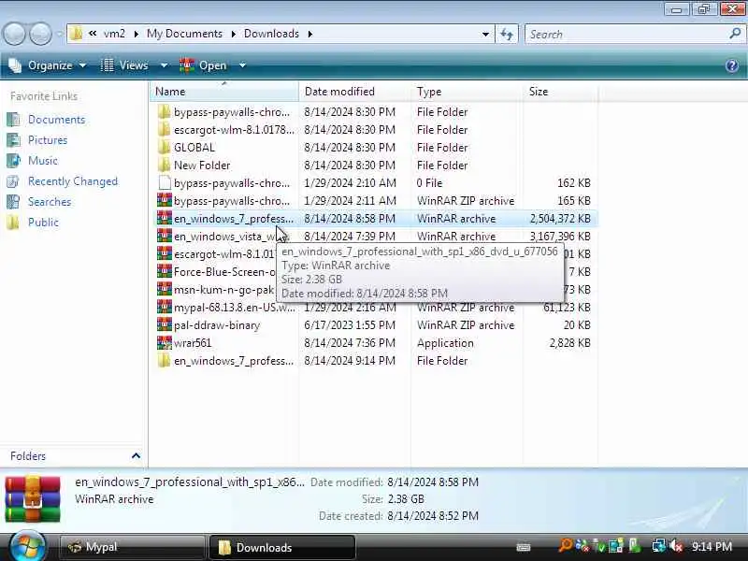Image resolution: width=748 pixels, height=561 pixels.
Task: Click the muted volume tray icon
Action: 676,546
